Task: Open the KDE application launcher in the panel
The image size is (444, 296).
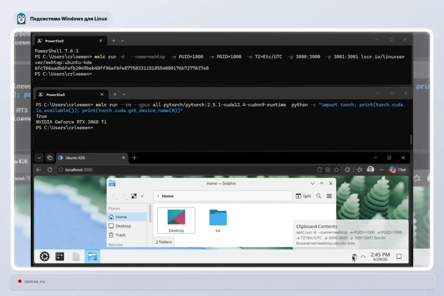Action: (x=45, y=256)
